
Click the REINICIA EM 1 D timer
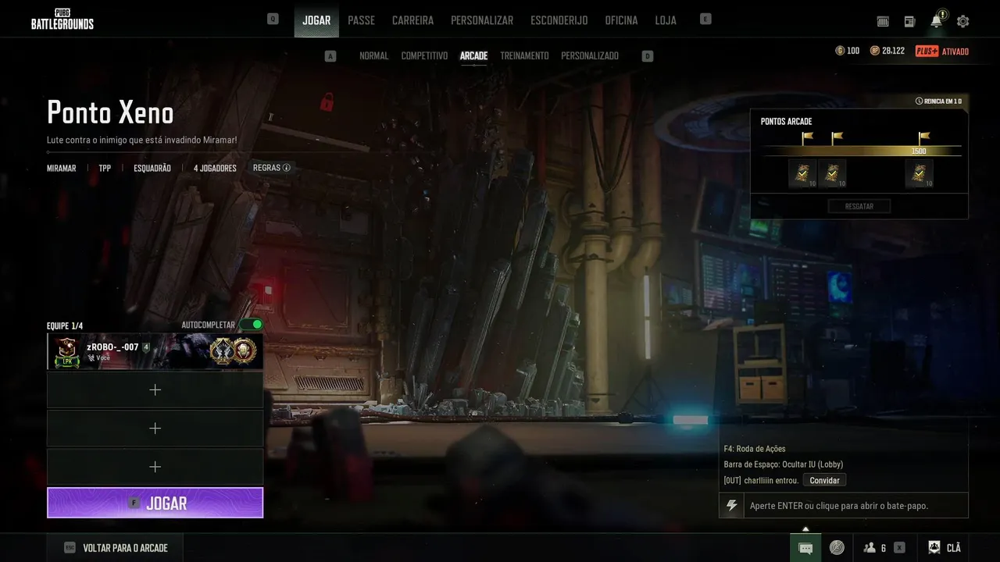[938, 101]
